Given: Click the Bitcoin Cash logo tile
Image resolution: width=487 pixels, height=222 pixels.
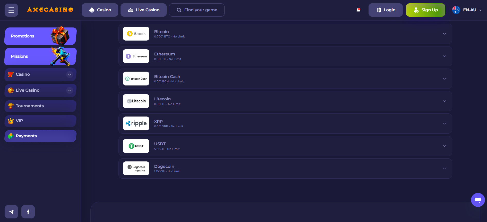Looking at the screenshot, I should click(x=136, y=79).
